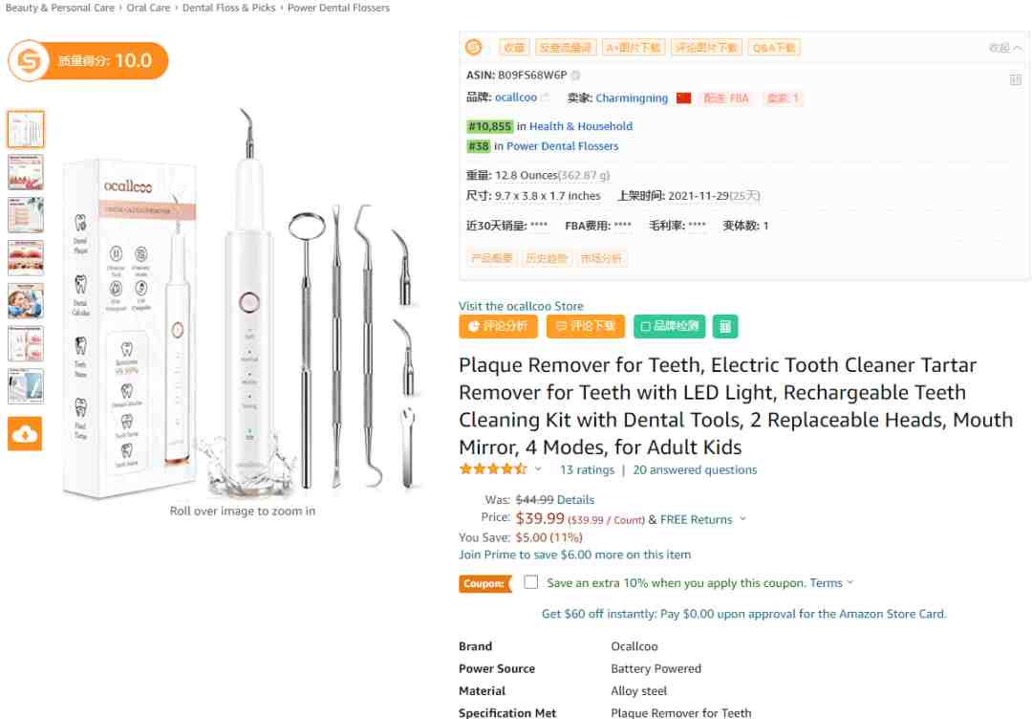
Task: Tick the 10% coupon checkbox
Action: [x=531, y=582]
